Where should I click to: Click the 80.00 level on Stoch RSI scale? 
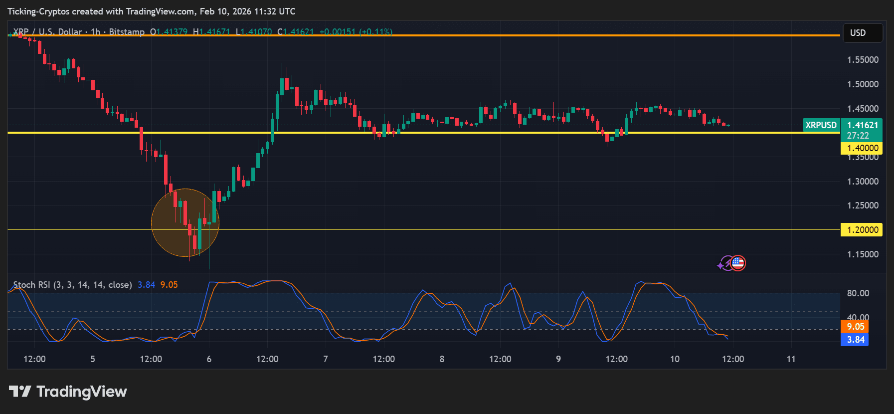click(858, 293)
